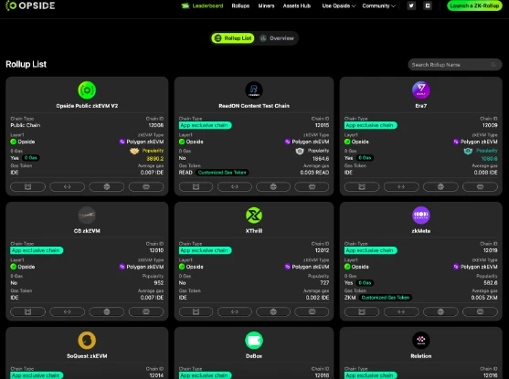Click the Relation logo thumbnail
Image resolution: width=509 pixels, height=379 pixels.
pos(421,340)
